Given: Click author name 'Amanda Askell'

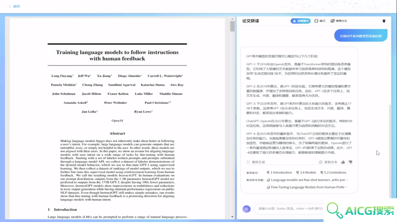Looking at the screenshot, I should click(75, 103).
